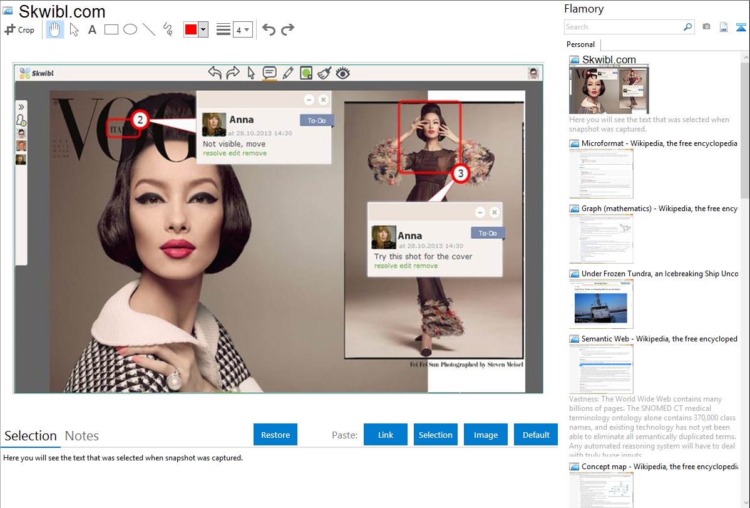750x508 pixels.
Task: Open the color picker dropdown arrow
Action: [203, 29]
